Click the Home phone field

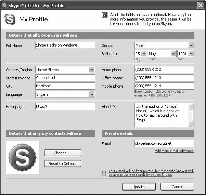click(x=164, y=69)
